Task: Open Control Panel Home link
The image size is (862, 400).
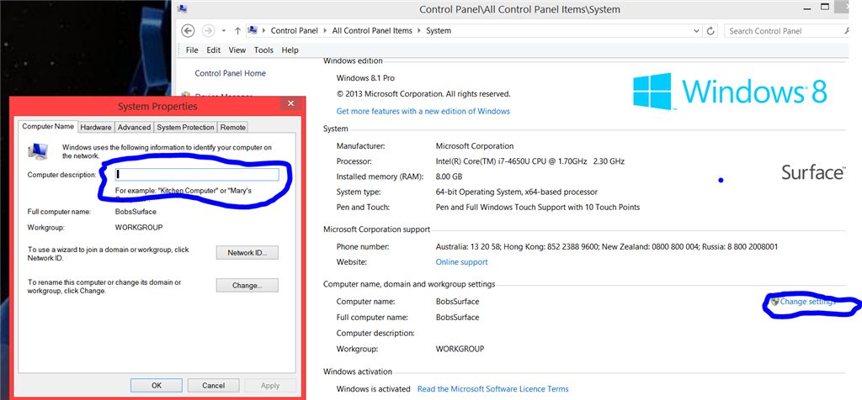Action: [x=230, y=73]
